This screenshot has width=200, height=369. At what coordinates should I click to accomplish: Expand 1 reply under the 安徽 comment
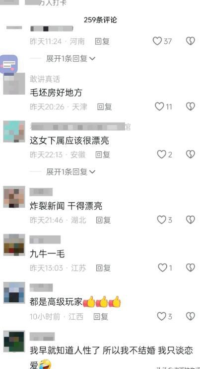click(70, 172)
